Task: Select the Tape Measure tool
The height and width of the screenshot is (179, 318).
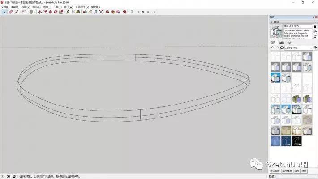Action: pos(68,12)
